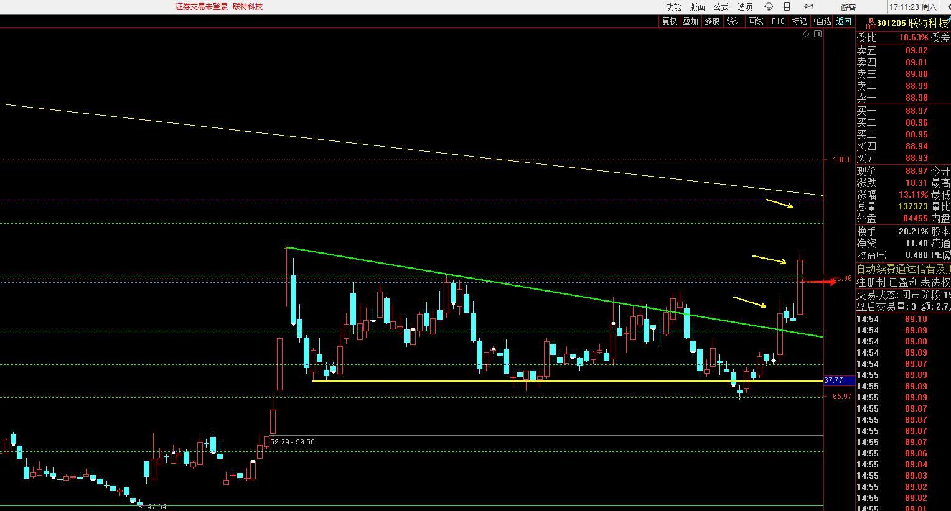This screenshot has width=951, height=511.
Task: Click the 叠加 toolbar button
Action: pos(690,21)
